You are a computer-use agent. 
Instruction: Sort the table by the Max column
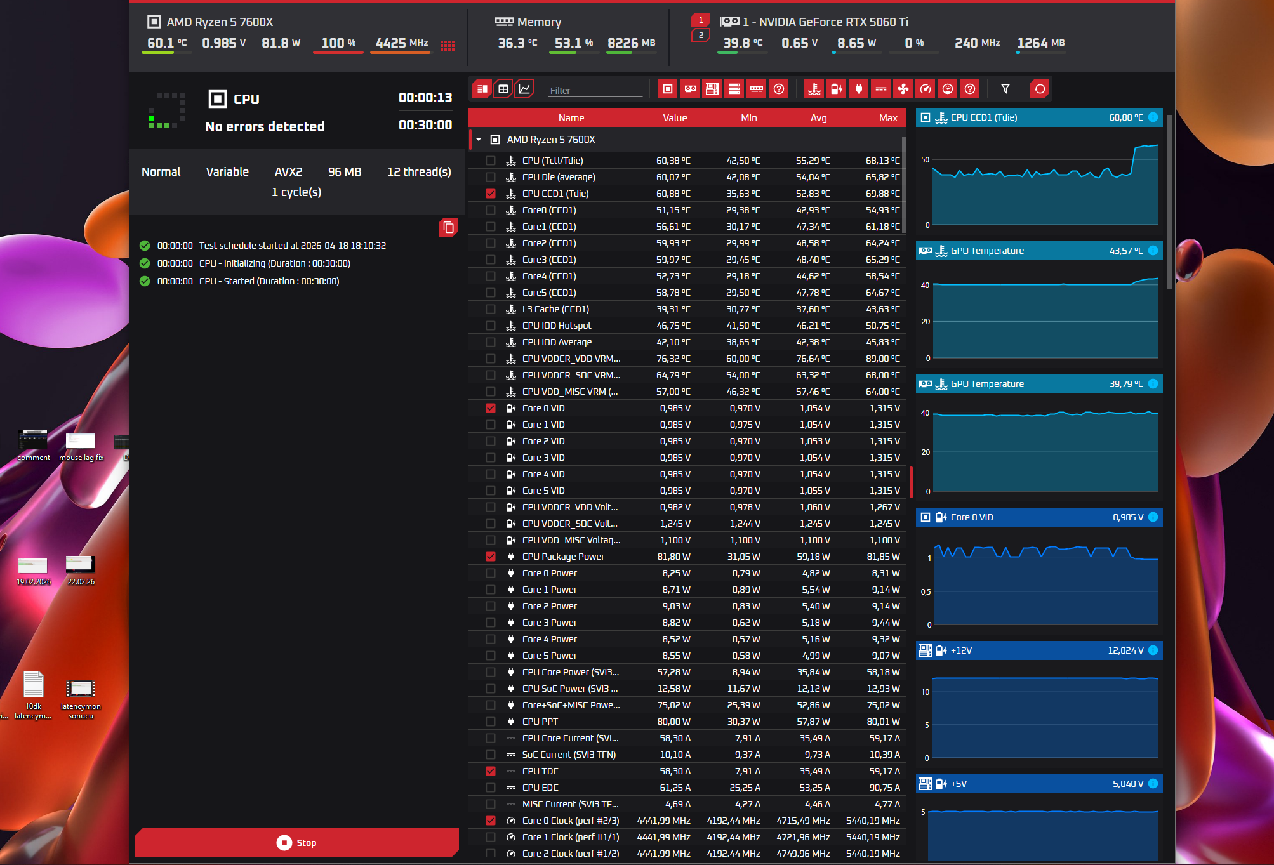[888, 118]
